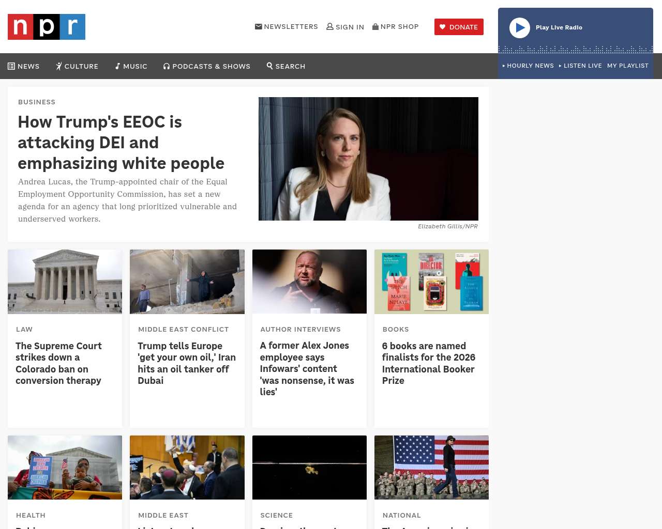Open Supreme Court conversion therapy story
This screenshot has width=662, height=529.
(x=58, y=363)
